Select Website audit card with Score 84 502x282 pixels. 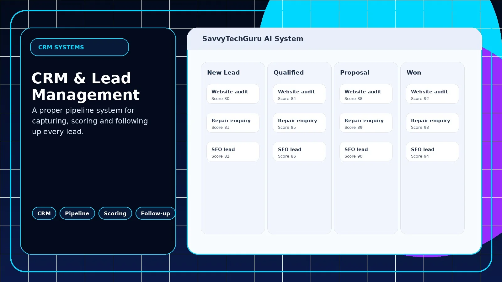[299, 94]
